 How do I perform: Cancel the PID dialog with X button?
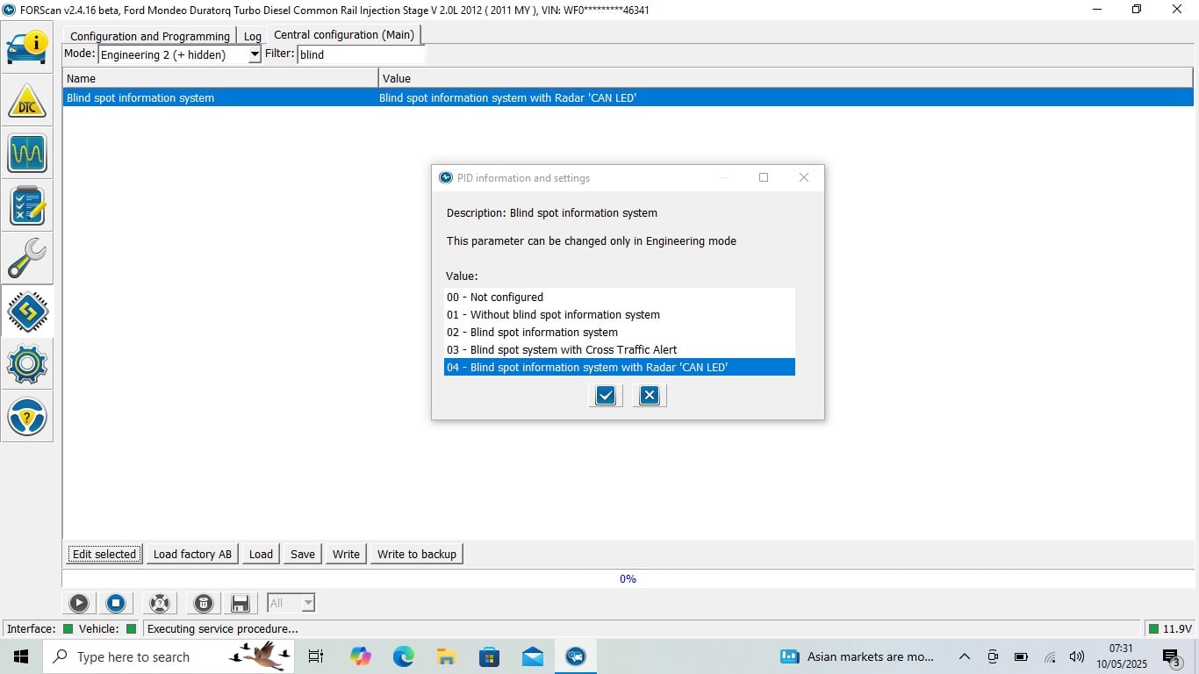click(649, 396)
